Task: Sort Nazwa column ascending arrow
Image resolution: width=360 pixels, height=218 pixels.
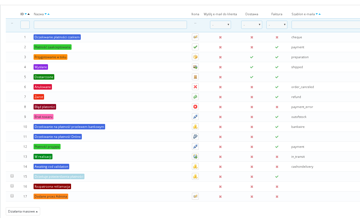Action: pyautogui.click(x=49, y=14)
